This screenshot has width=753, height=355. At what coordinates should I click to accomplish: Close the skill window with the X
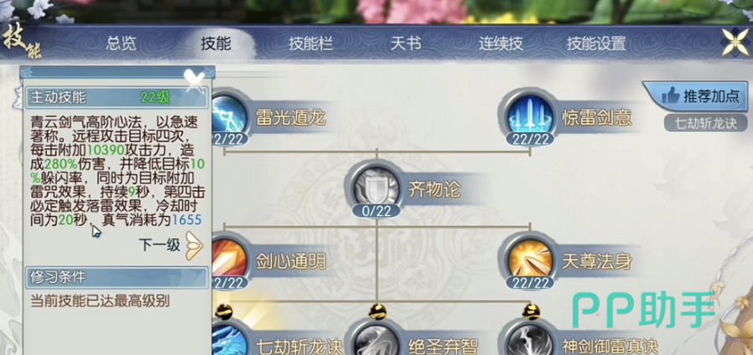click(736, 42)
